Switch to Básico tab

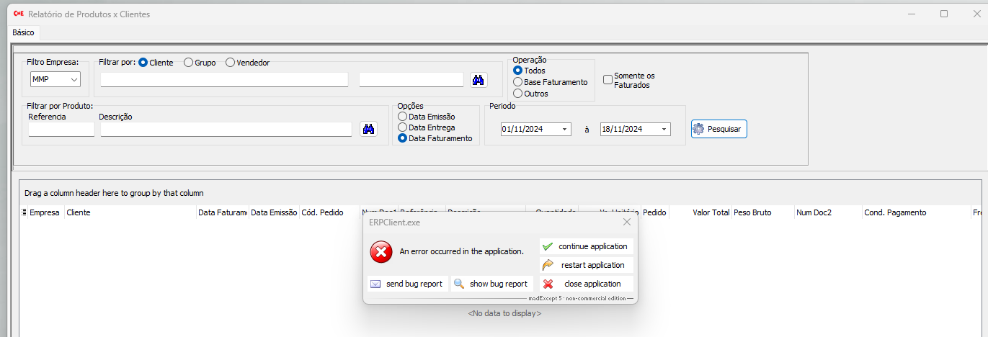[x=23, y=32]
